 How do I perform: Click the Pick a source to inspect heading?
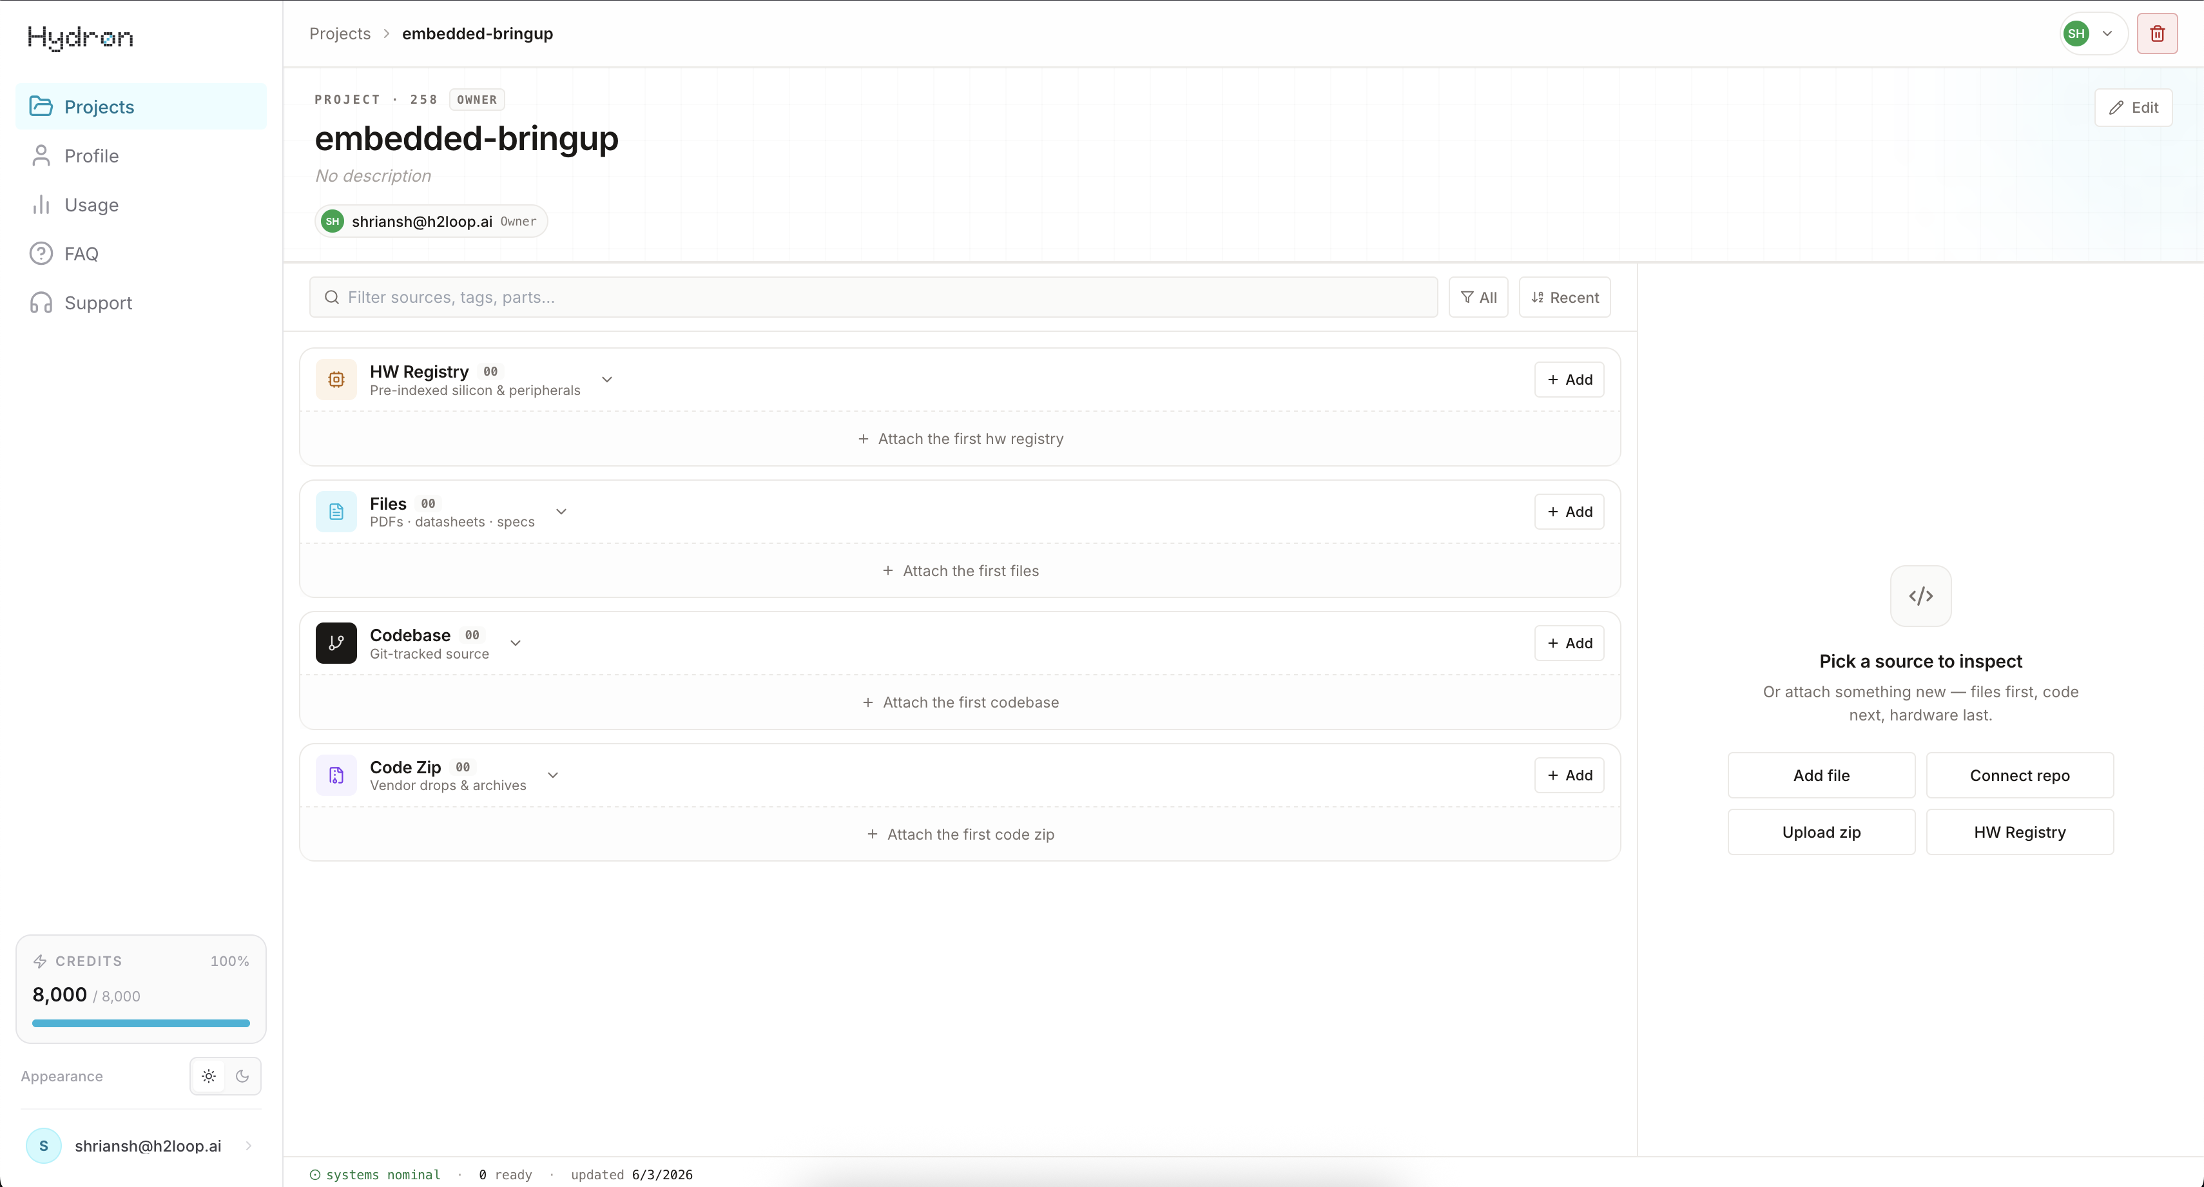click(1921, 661)
